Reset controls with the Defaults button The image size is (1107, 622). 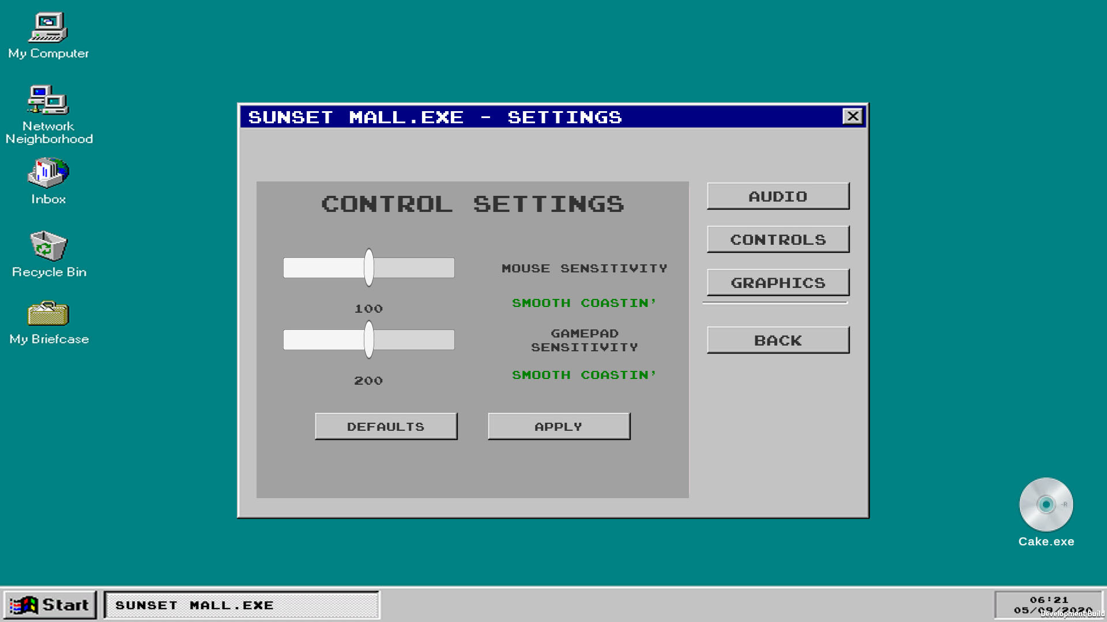(386, 427)
